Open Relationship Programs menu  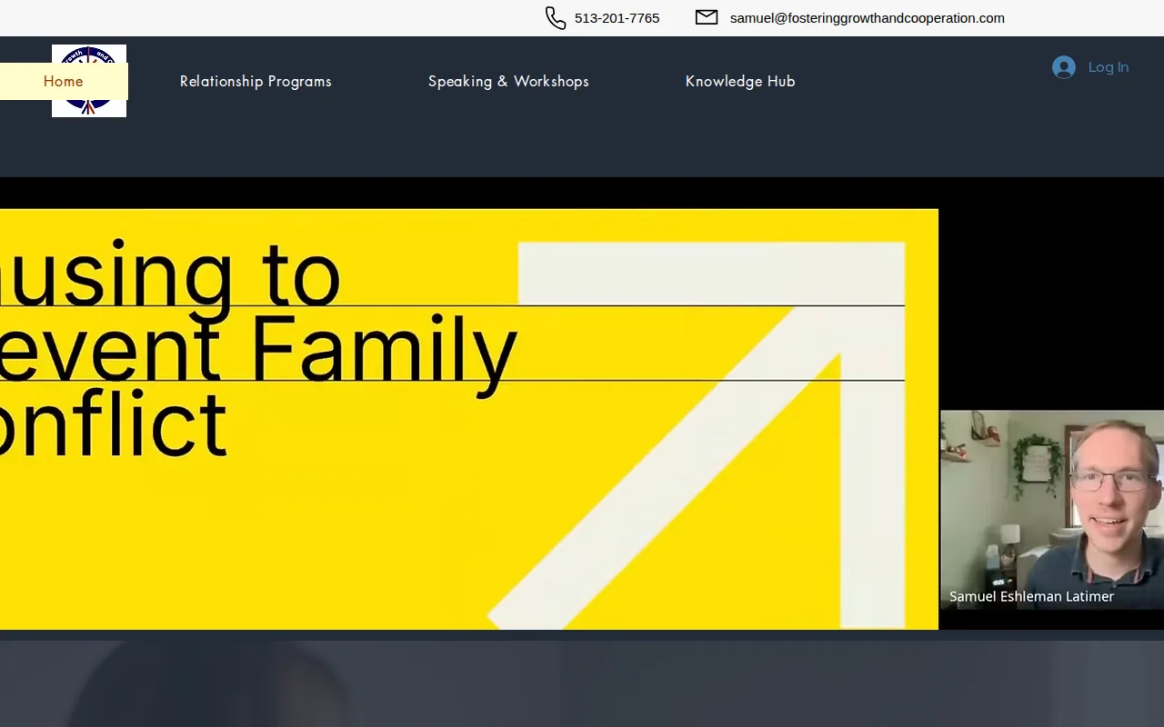click(256, 81)
